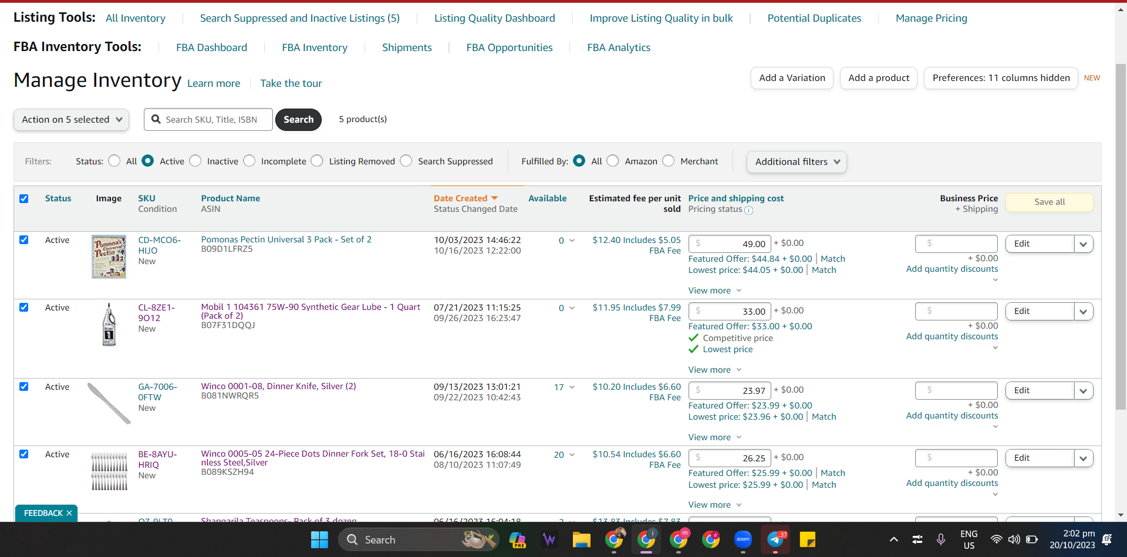Open the Winco Dinner Knife product image
This screenshot has height=557, width=1127.
coord(109,403)
